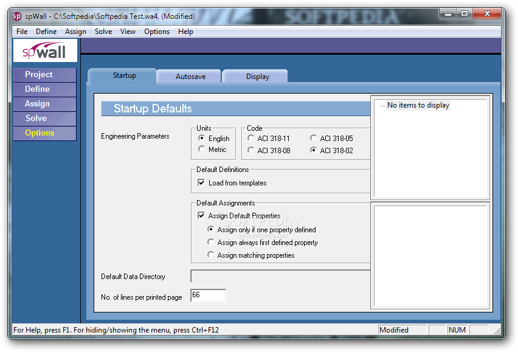The height and width of the screenshot is (352, 518).
Task: Minimize the spWall window
Action: tap(448, 14)
